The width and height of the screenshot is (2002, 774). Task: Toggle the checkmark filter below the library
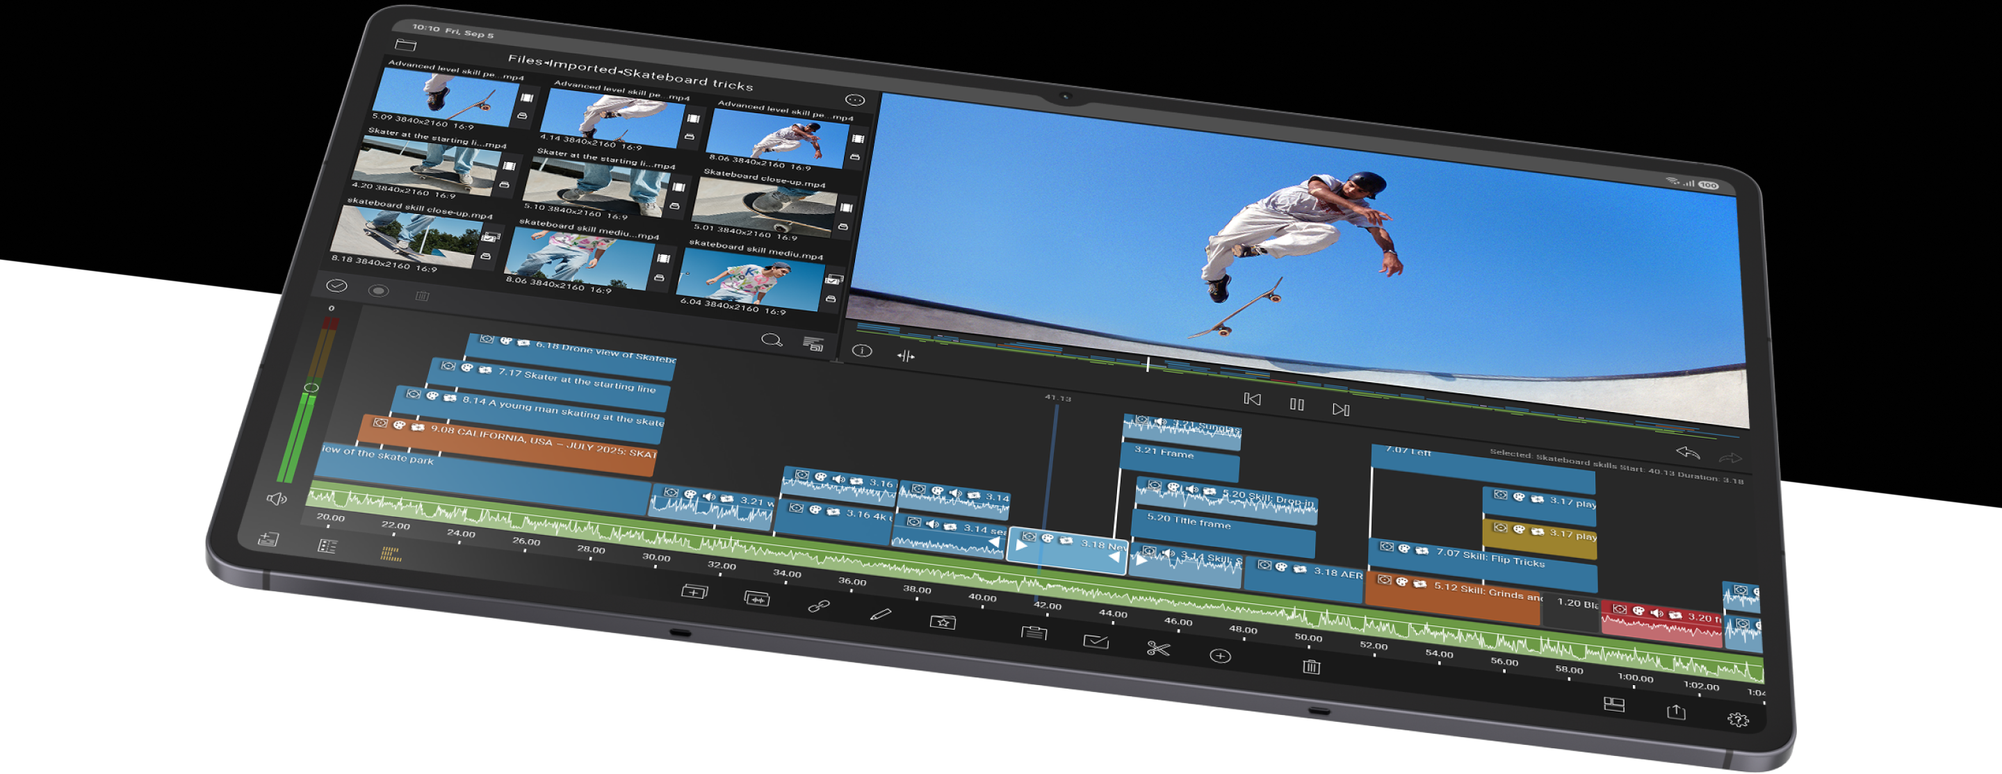point(336,287)
